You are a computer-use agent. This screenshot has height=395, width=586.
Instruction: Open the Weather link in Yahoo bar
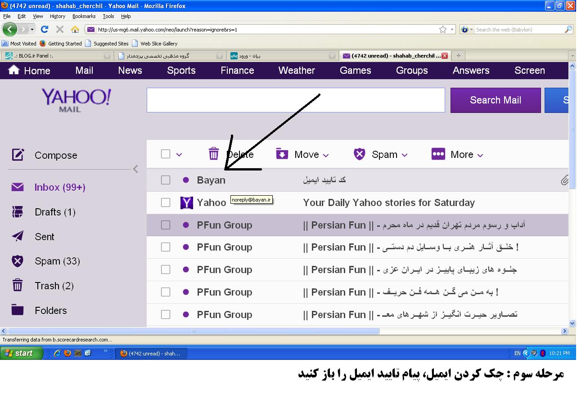tap(297, 70)
